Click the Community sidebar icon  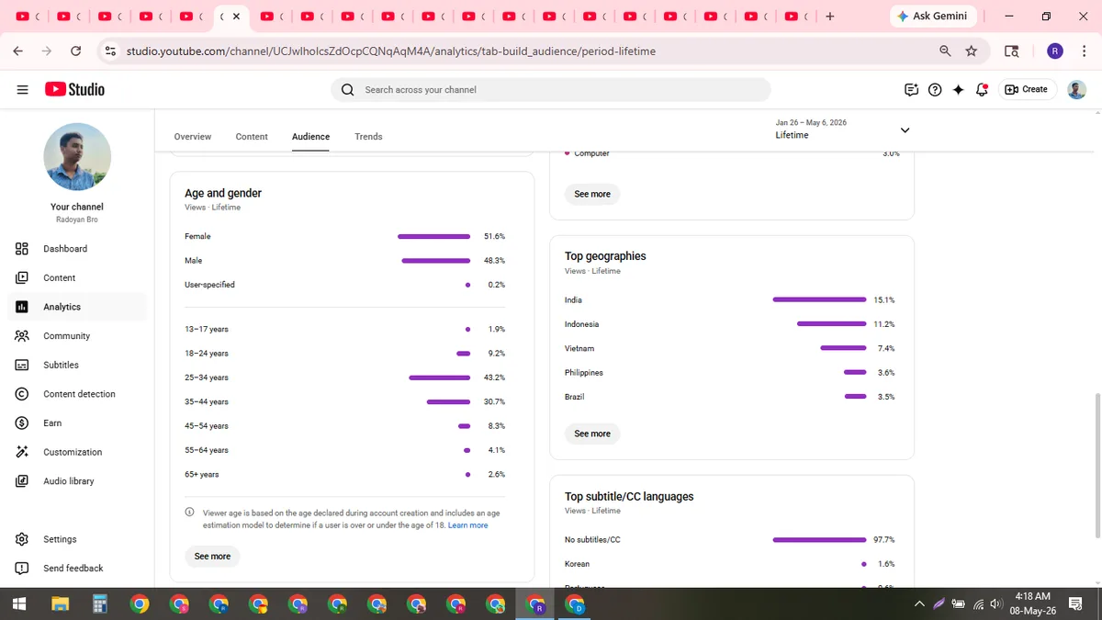(x=22, y=336)
